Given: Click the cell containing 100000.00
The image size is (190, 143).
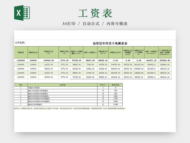Looking at the screenshot, I should click(48, 60).
